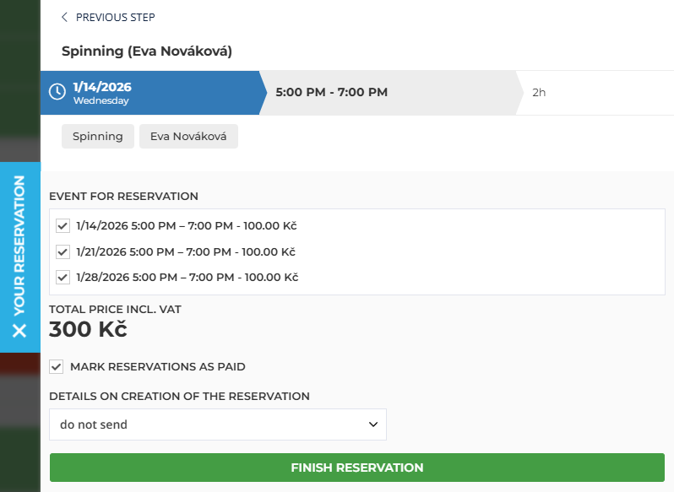Click the Your Reservation vertical tab label
674x492 pixels.
click(19, 245)
